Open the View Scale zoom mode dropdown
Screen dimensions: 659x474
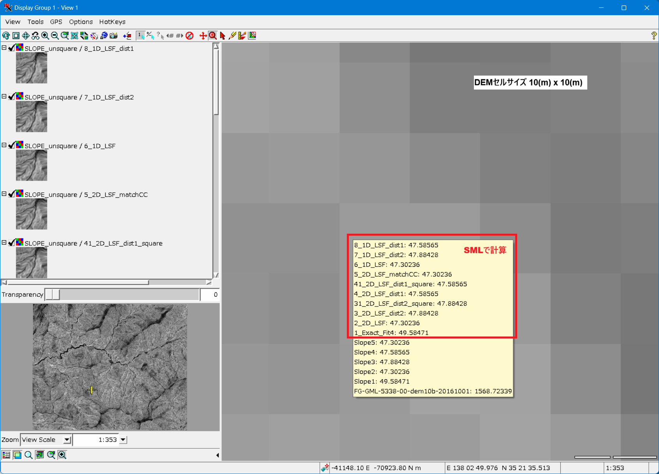coord(67,440)
